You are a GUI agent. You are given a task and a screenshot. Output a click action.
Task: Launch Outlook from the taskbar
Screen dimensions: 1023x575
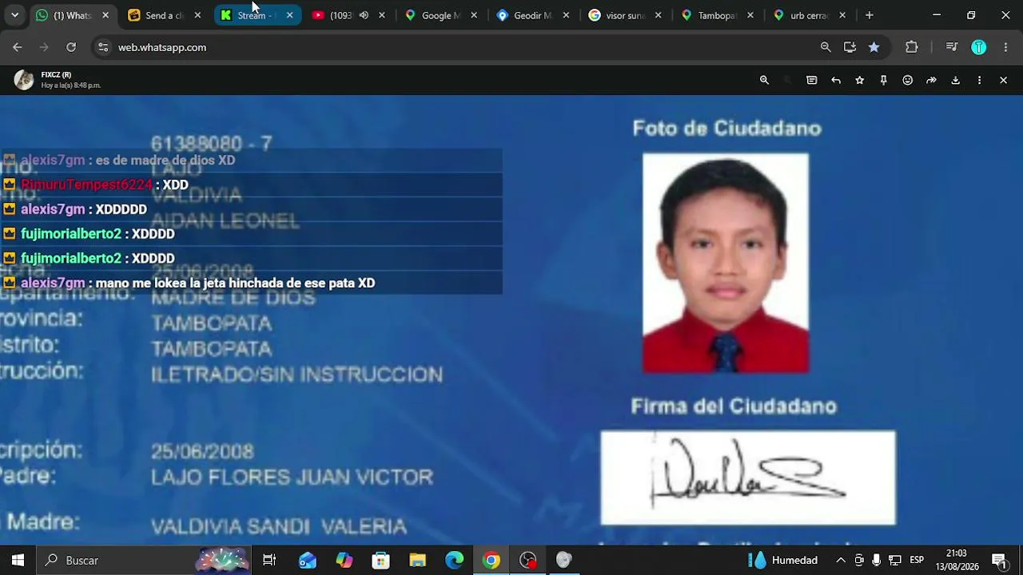point(308,560)
